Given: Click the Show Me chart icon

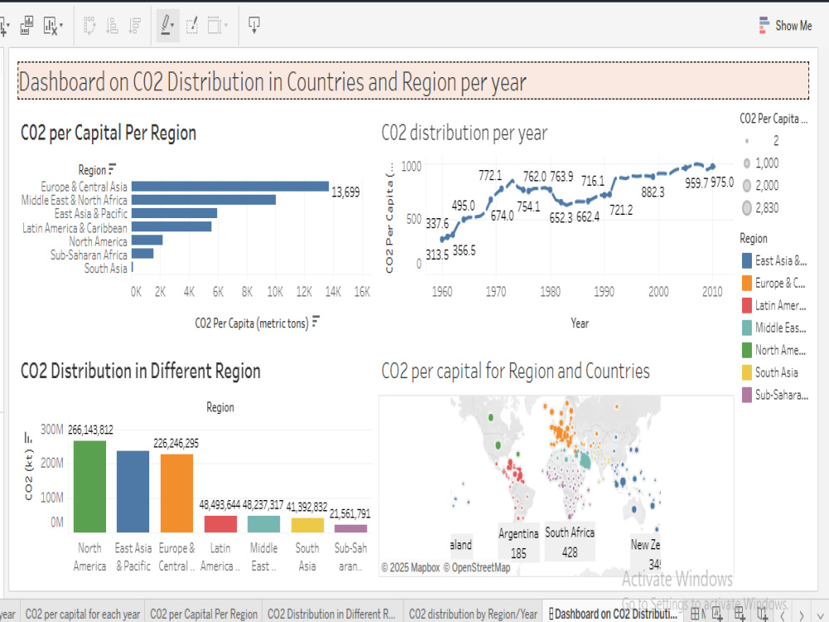Looking at the screenshot, I should pyautogui.click(x=764, y=26).
